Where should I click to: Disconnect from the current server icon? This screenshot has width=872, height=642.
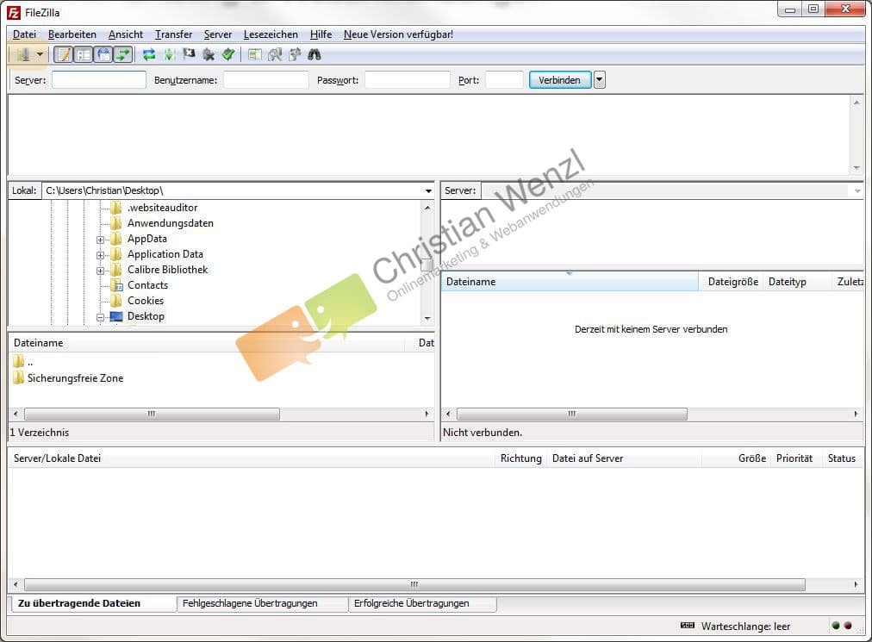pyautogui.click(x=209, y=54)
